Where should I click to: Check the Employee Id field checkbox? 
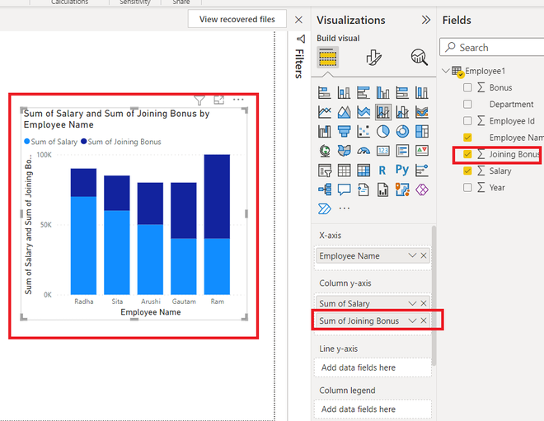pyautogui.click(x=467, y=120)
